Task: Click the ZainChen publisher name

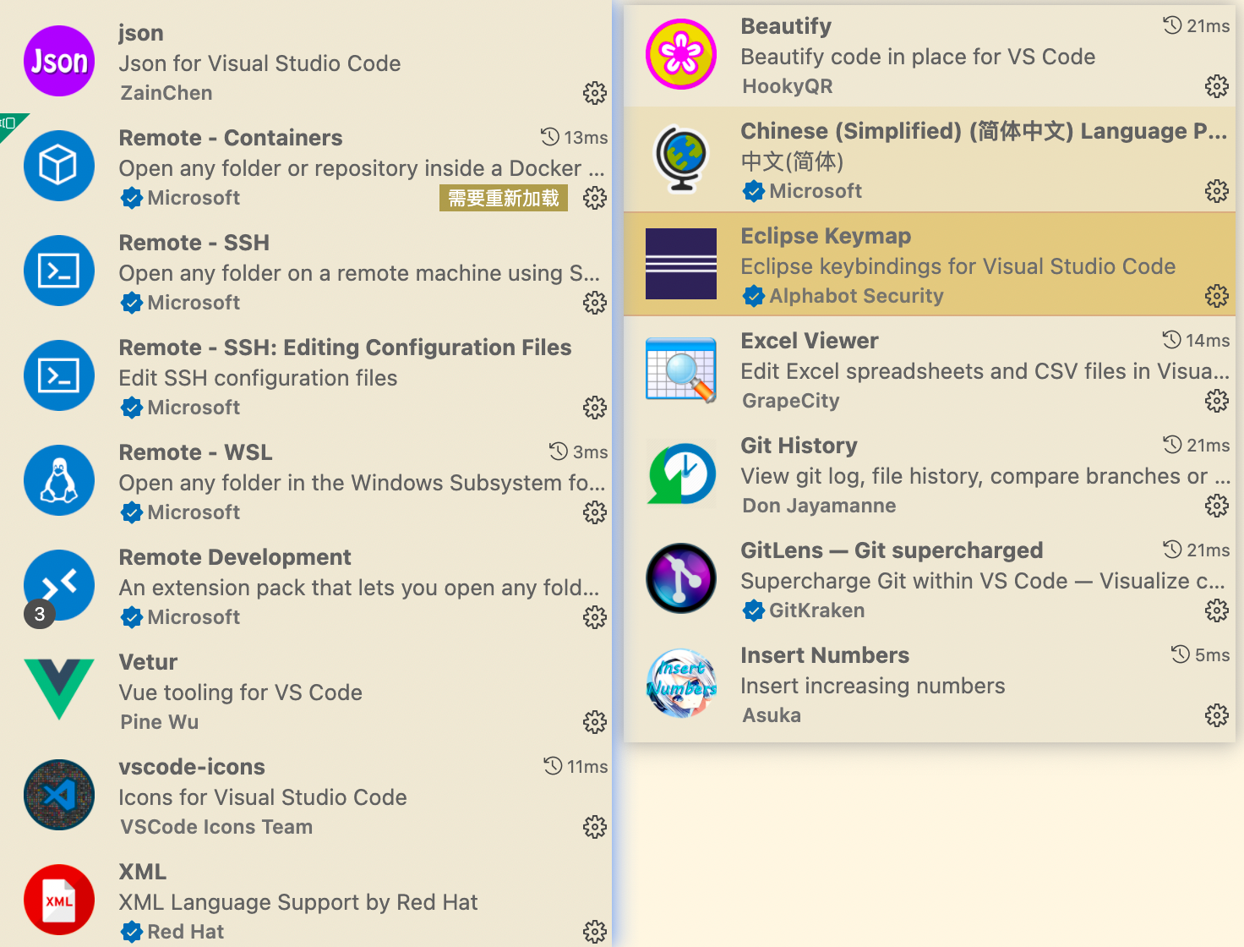Action: pos(166,93)
